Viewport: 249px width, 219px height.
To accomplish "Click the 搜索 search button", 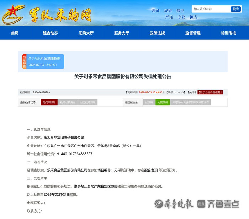I will point(236,9).
